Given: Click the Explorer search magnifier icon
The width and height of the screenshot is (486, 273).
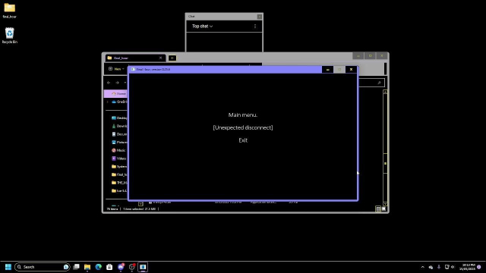Looking at the screenshot, I should tap(379, 83).
